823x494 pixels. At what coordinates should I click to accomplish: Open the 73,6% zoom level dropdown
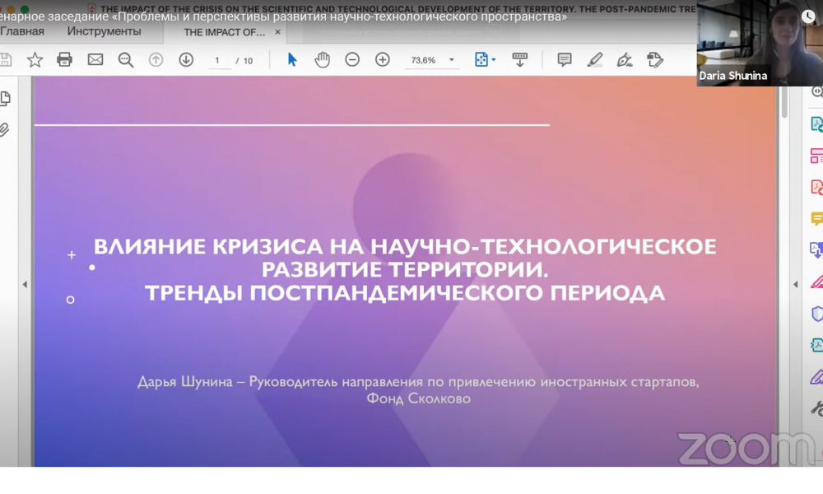(x=451, y=60)
